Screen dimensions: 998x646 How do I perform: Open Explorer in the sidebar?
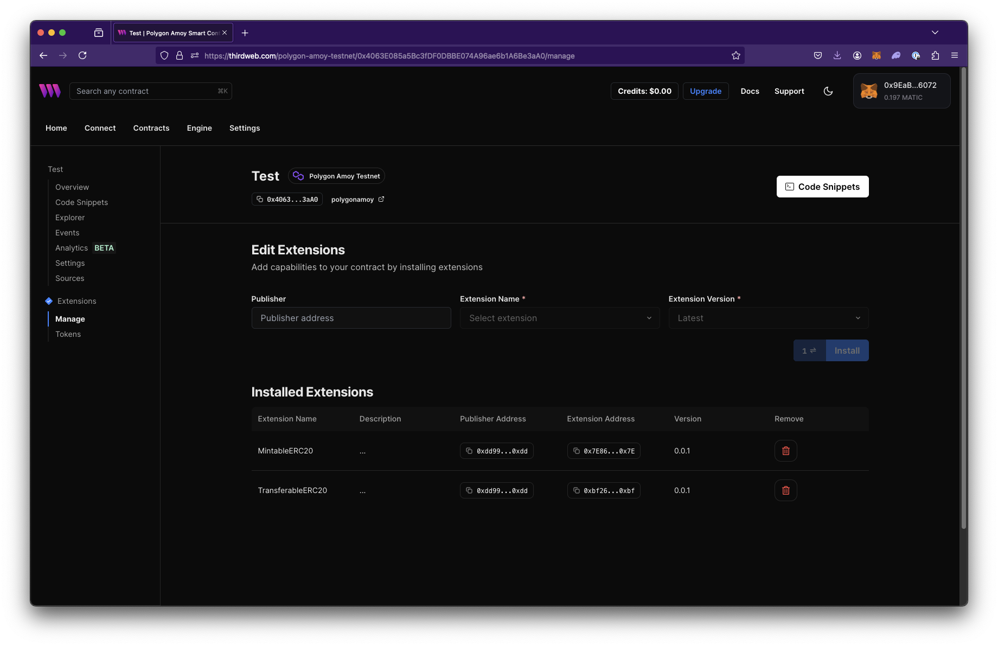point(70,218)
